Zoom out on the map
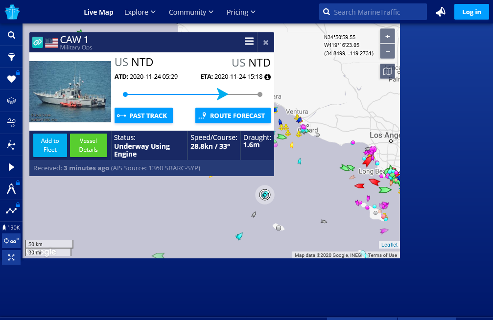The height and width of the screenshot is (320, 493). pos(387,51)
